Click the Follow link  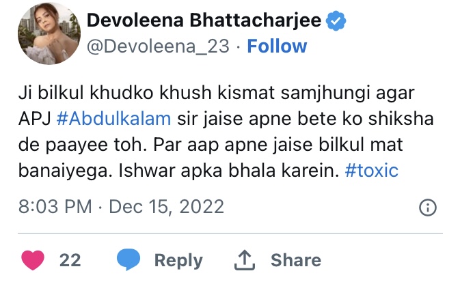point(277,46)
